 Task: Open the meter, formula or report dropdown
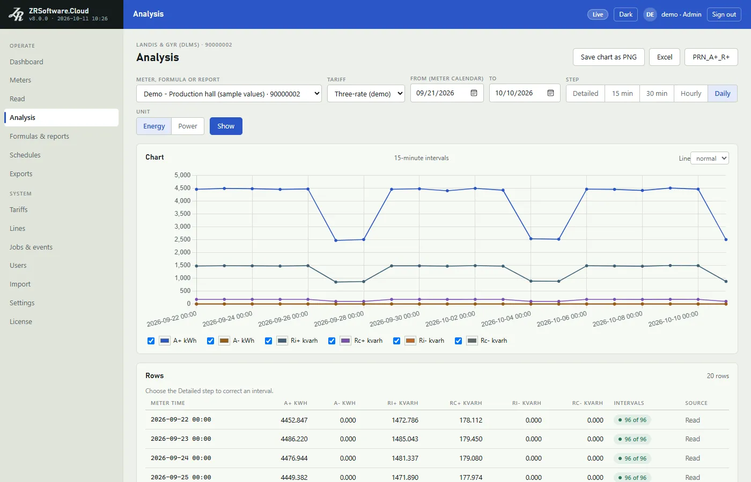[x=229, y=94]
